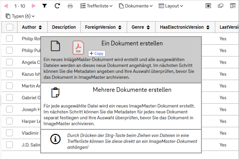Tick the select-all checkbox in the header

pos(10,27)
